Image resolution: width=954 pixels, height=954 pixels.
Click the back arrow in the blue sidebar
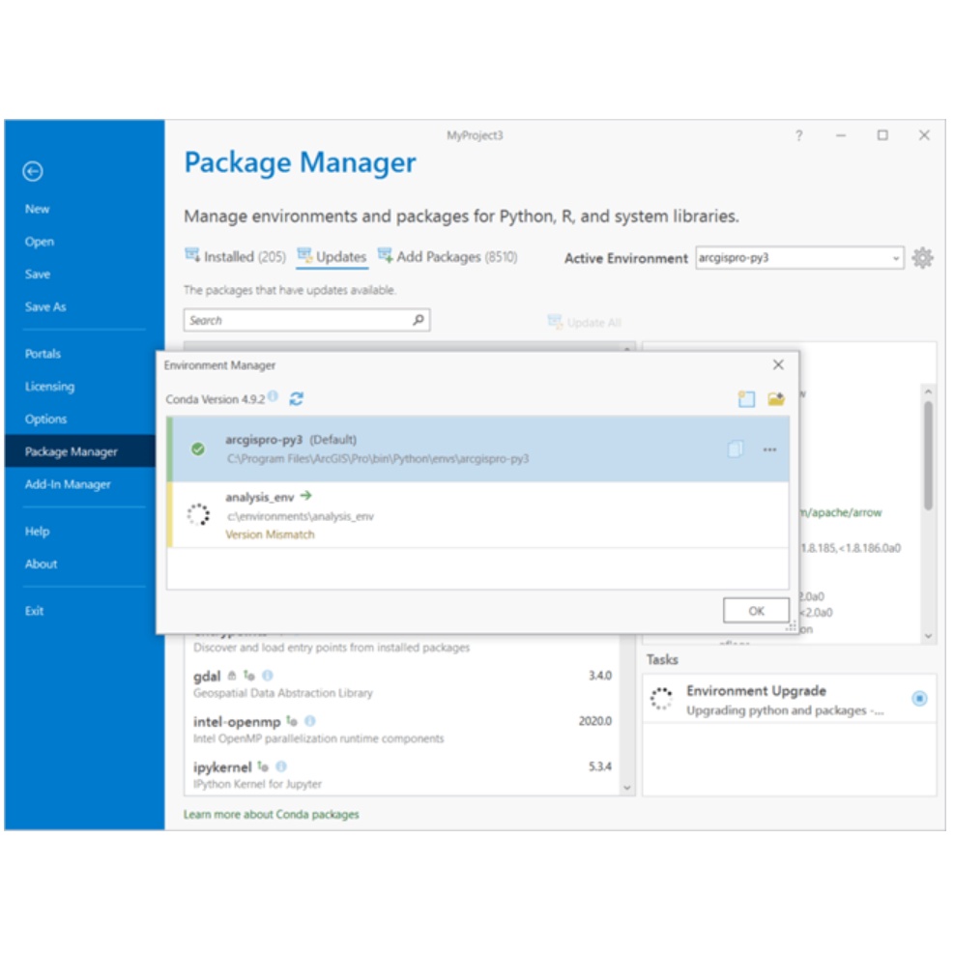33,171
